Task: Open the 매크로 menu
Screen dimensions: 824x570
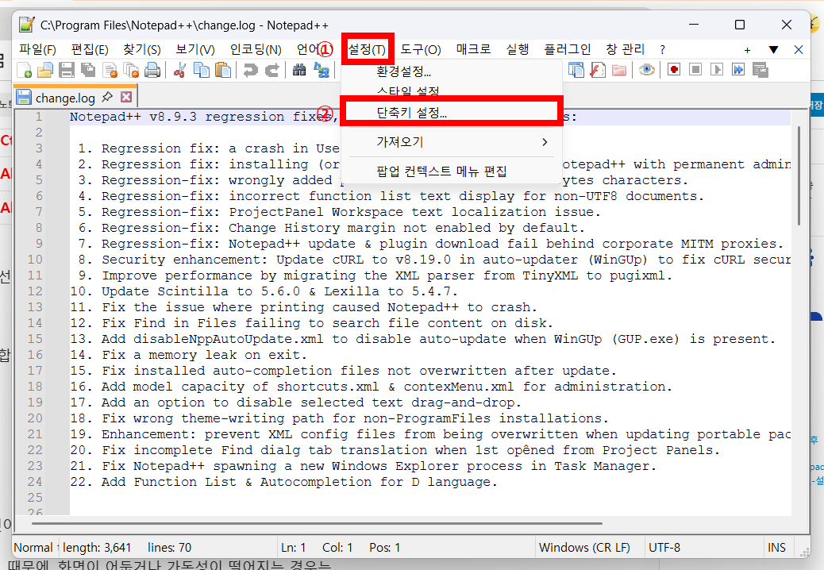Action: point(473,49)
